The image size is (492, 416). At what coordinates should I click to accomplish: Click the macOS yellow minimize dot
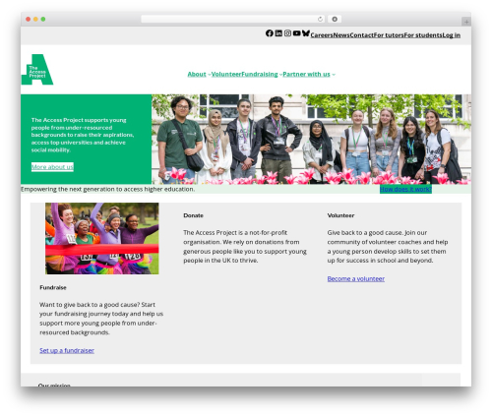[x=35, y=19]
